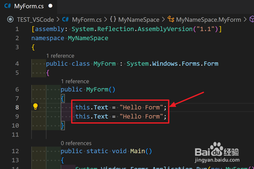
Task: Click the highlighted closing brace on line 10
Action: pos(63,125)
